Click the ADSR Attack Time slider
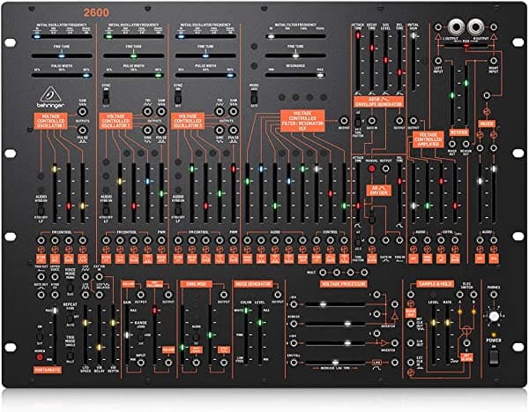This screenshot has height=412, width=529. [x=358, y=61]
